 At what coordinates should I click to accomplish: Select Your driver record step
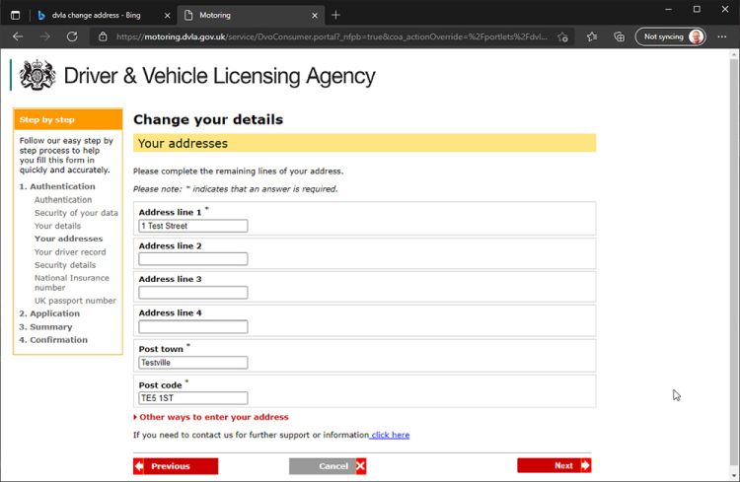coord(70,252)
